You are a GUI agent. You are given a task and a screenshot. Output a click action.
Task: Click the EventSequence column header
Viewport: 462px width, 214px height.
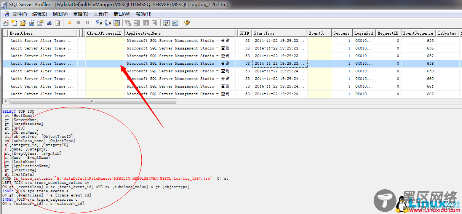pyautogui.click(x=418, y=33)
